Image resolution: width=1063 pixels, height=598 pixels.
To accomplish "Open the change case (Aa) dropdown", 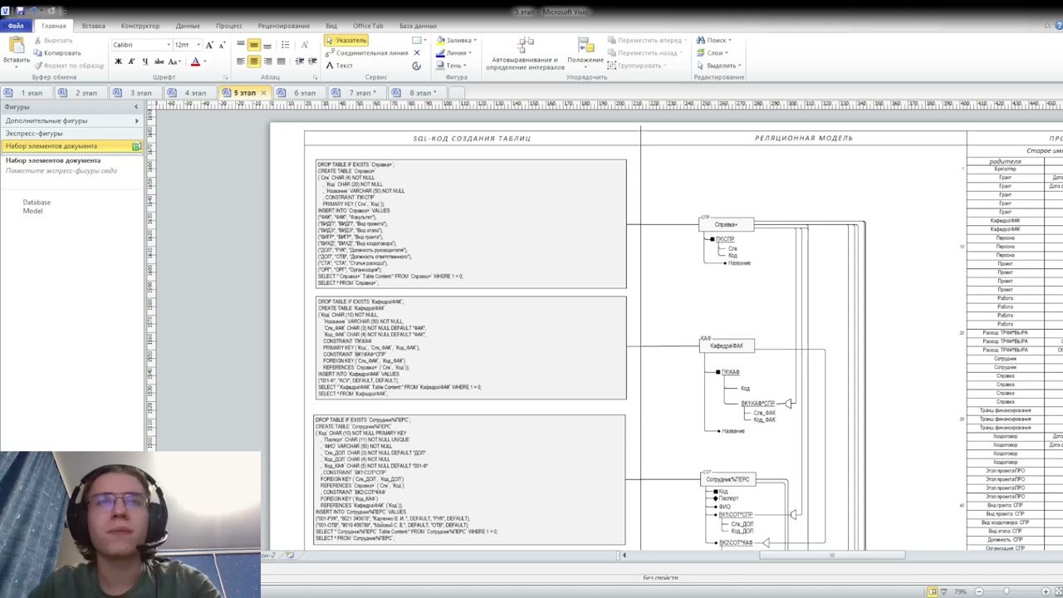I will pos(174,61).
